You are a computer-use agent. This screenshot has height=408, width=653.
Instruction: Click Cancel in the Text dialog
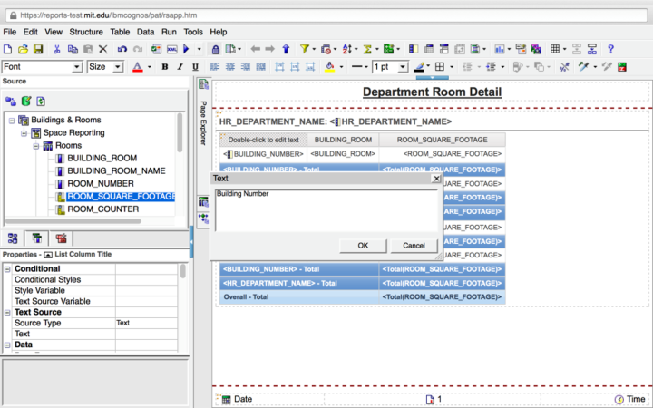pyautogui.click(x=414, y=246)
